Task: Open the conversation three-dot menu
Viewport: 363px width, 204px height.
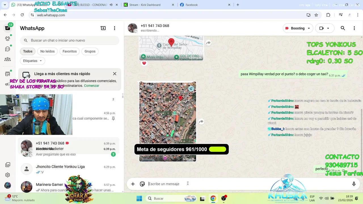Action: click(x=354, y=28)
